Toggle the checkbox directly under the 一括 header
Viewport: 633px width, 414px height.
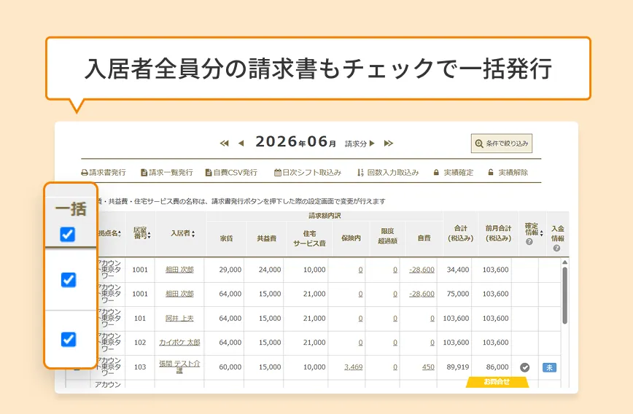tap(69, 280)
